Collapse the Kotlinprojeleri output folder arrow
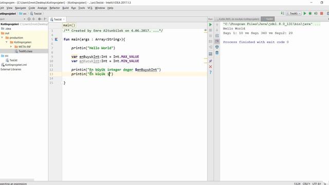 click(x=7, y=42)
